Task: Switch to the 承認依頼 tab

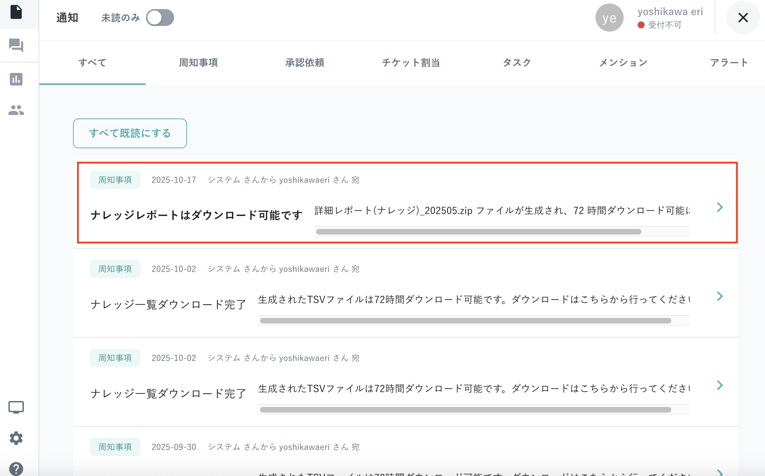Action: pyautogui.click(x=305, y=63)
